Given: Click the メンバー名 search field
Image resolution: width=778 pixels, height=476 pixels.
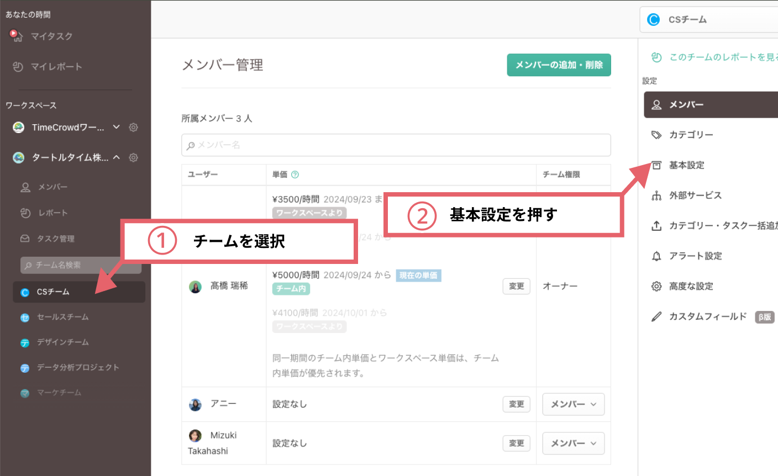Looking at the screenshot, I should (396, 145).
